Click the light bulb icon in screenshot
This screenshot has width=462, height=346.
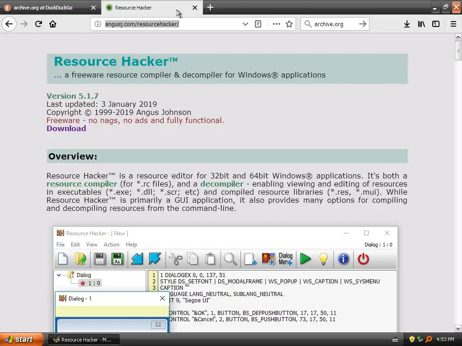[323, 259]
